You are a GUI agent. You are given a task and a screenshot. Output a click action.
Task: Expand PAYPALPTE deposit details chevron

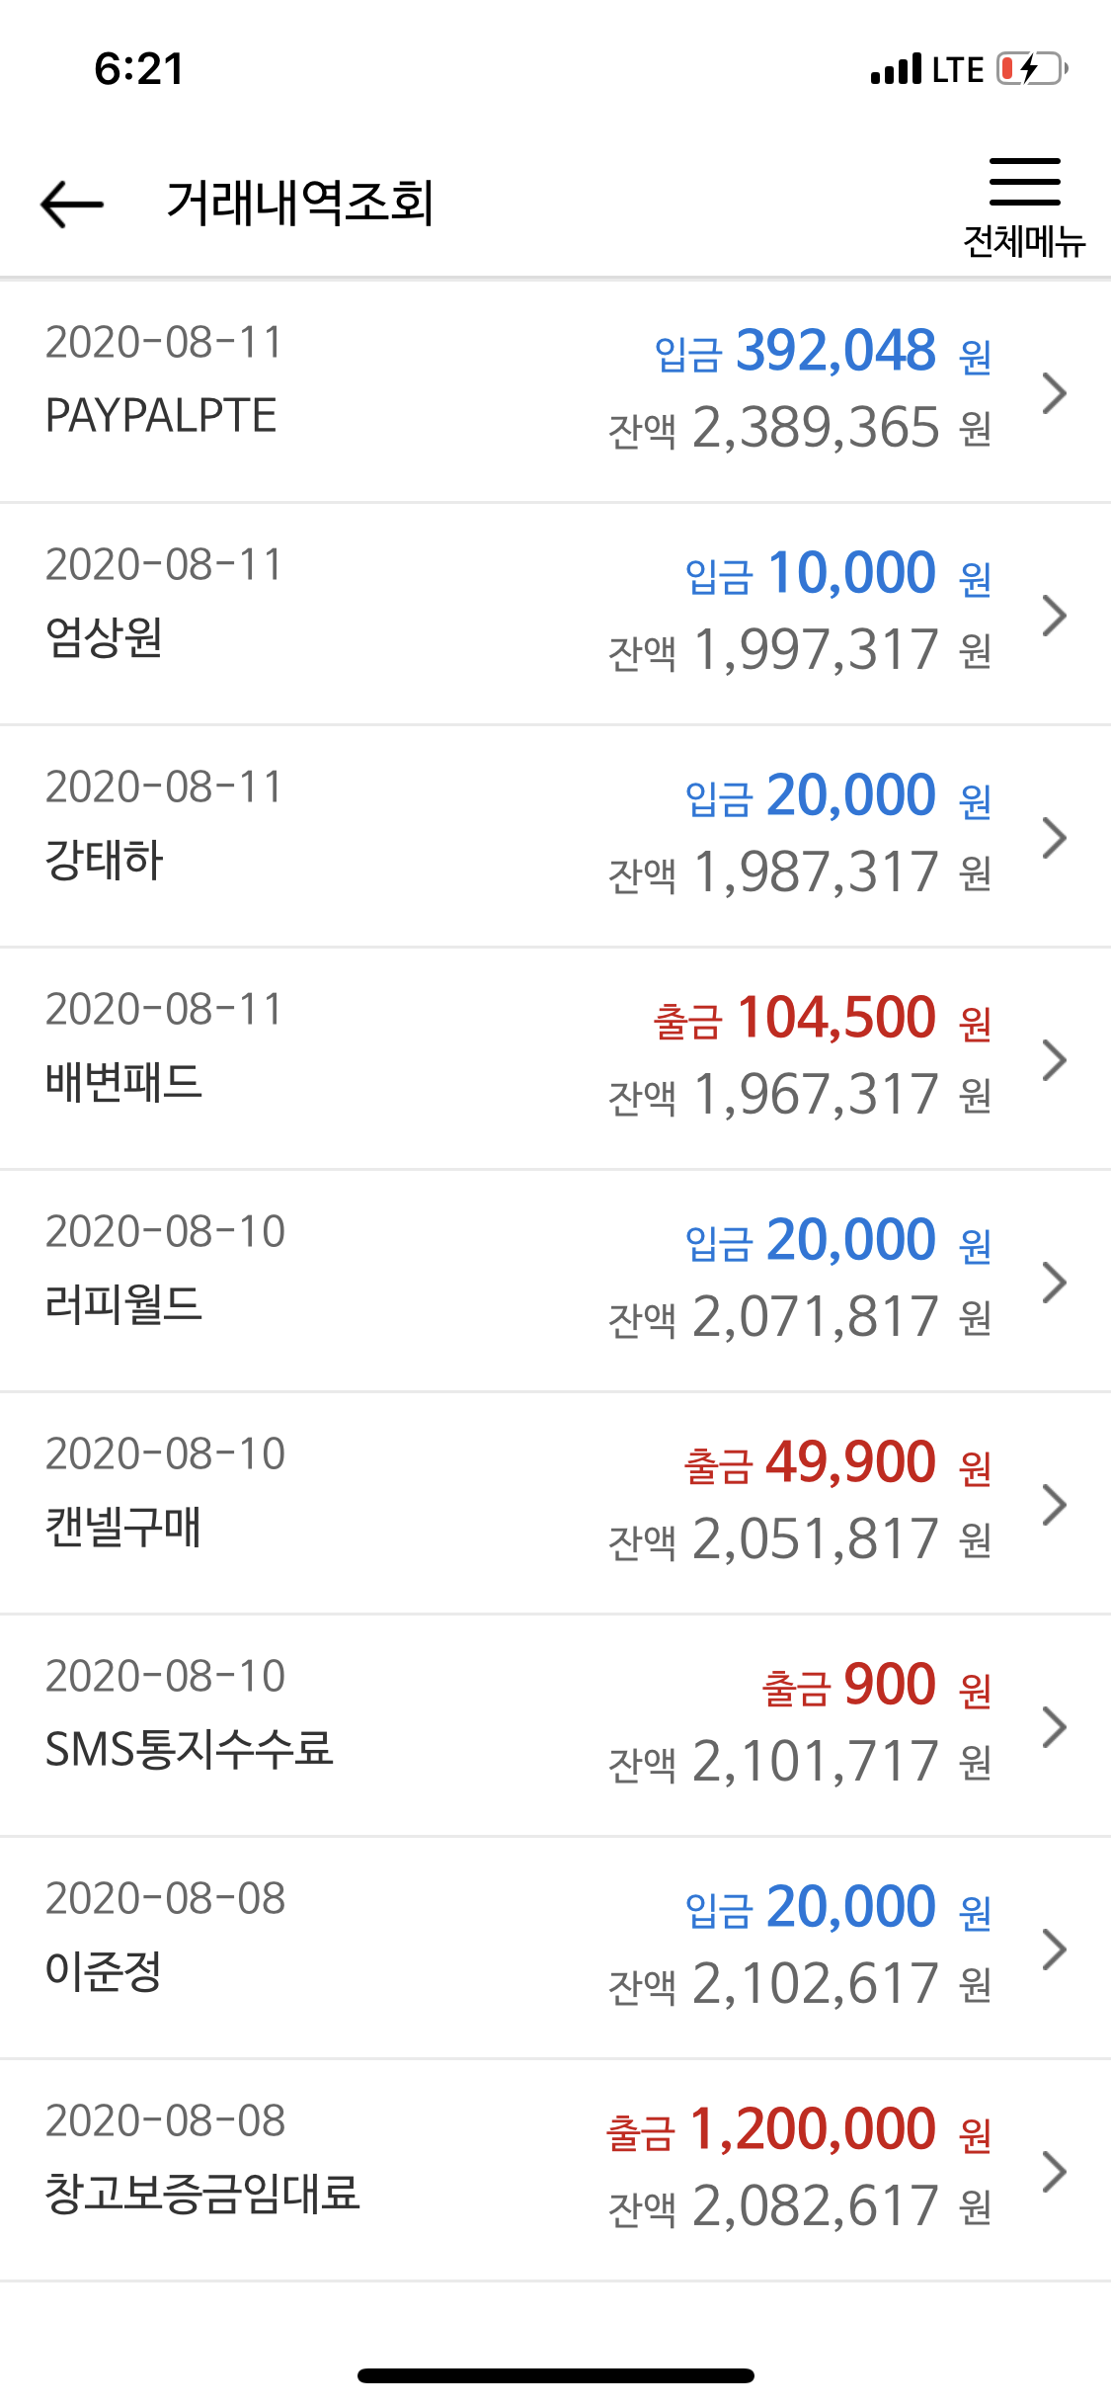(x=1055, y=393)
